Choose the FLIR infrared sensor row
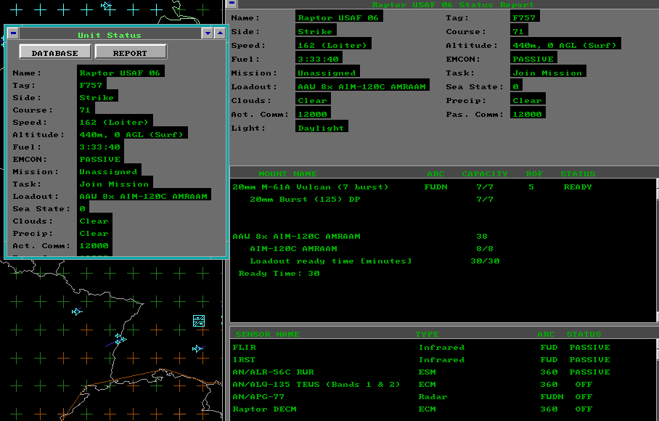Screen dimensions: 659x421 [x=245, y=348]
